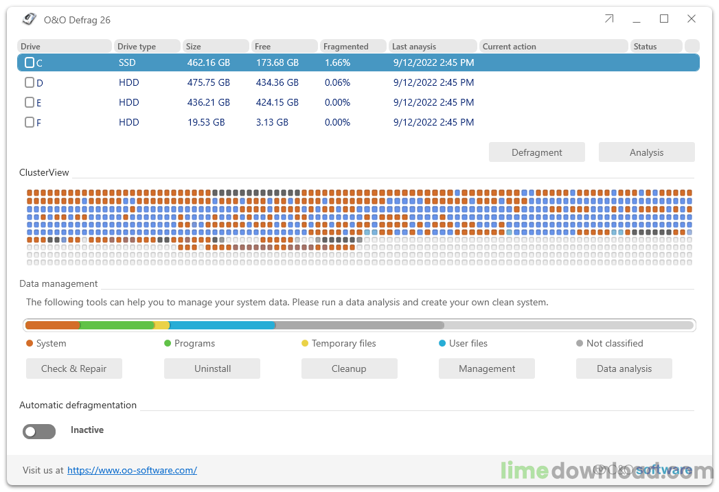Open the oo-software.com website link
This screenshot has height=492, width=719.
click(132, 470)
